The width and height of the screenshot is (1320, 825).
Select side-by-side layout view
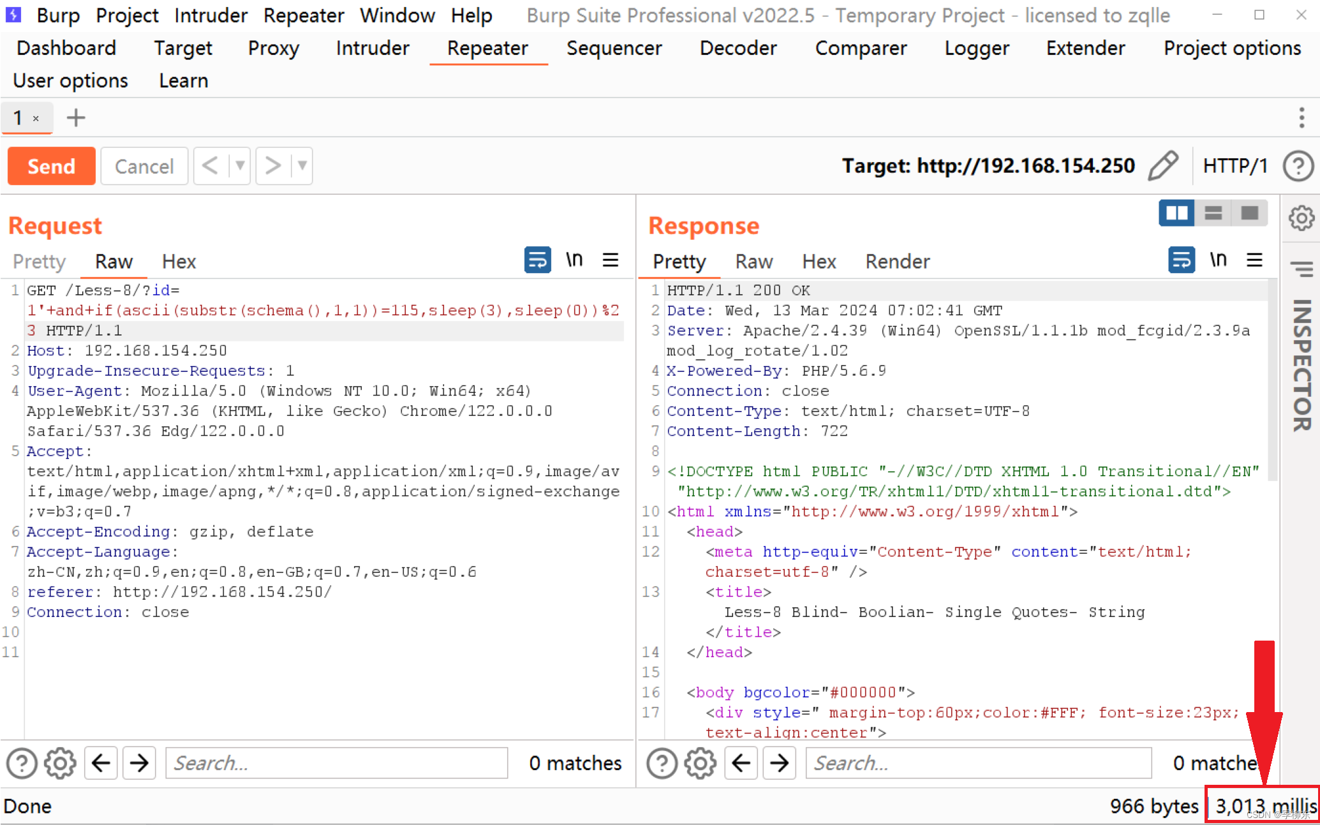[1176, 212]
